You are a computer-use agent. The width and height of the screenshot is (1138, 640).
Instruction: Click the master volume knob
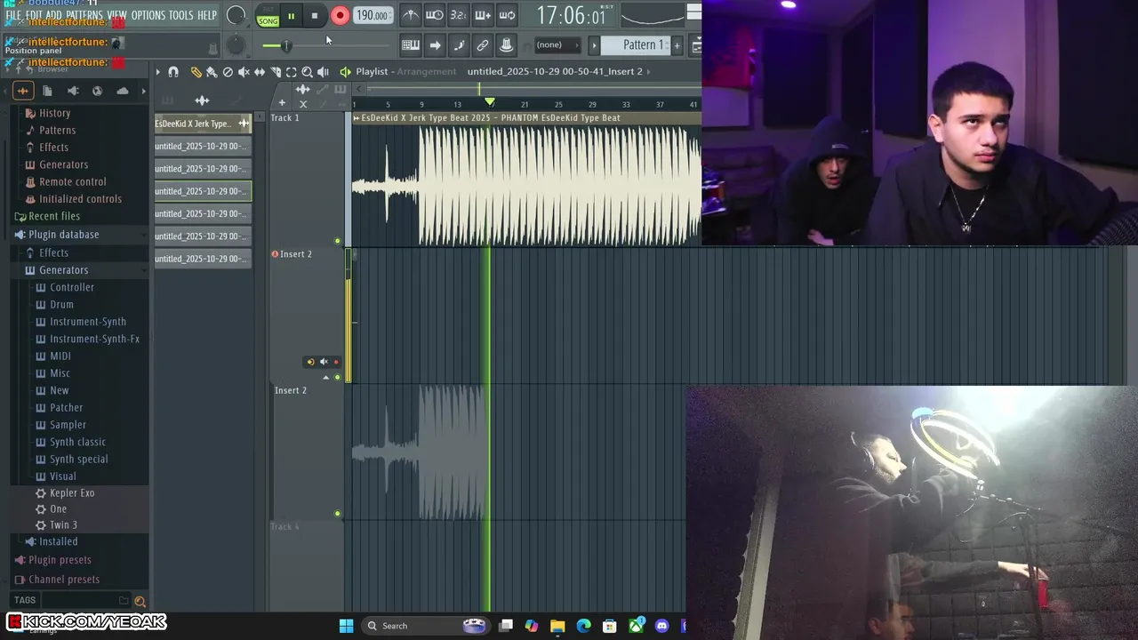(x=236, y=15)
